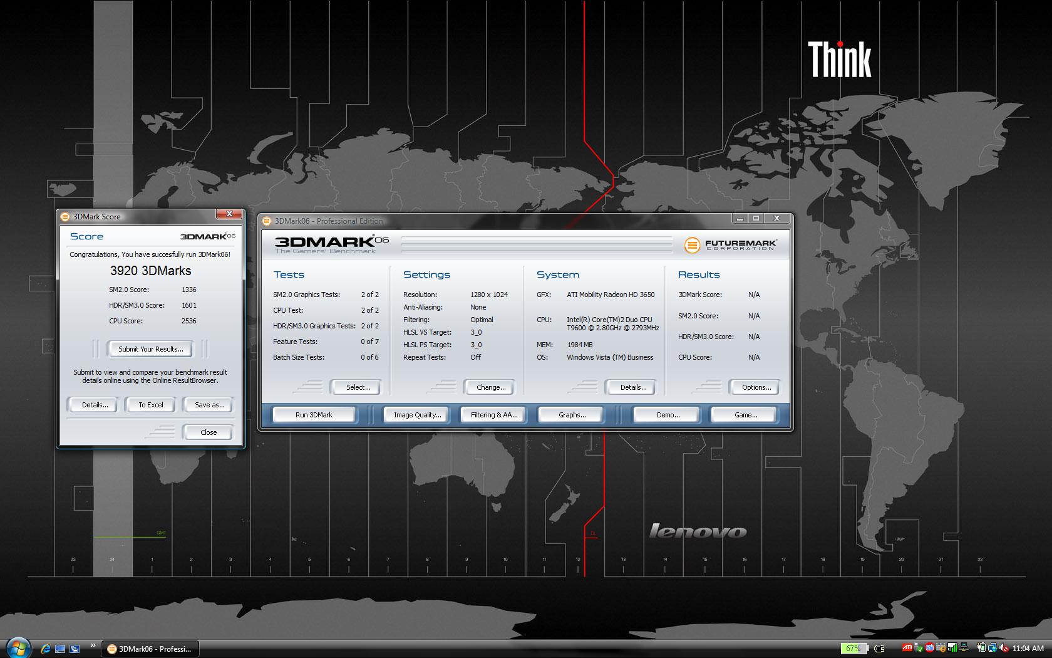The image size is (1052, 658).
Task: Click battery 67% gauge in taskbar
Action: [x=855, y=649]
